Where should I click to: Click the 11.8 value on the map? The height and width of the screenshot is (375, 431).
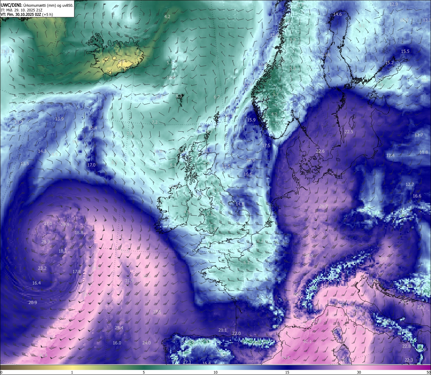click(x=424, y=152)
